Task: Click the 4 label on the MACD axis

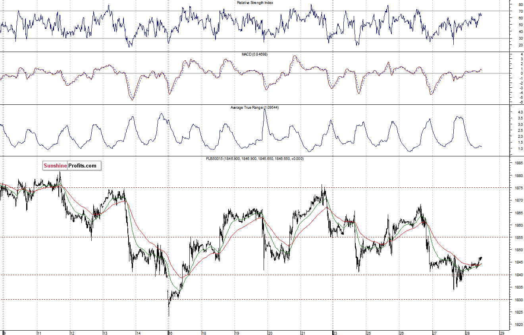Action: pyautogui.click(x=522, y=54)
